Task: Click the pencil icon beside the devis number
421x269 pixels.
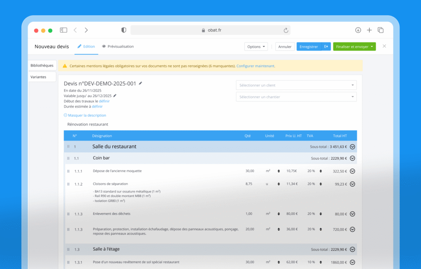Action: pos(141,83)
